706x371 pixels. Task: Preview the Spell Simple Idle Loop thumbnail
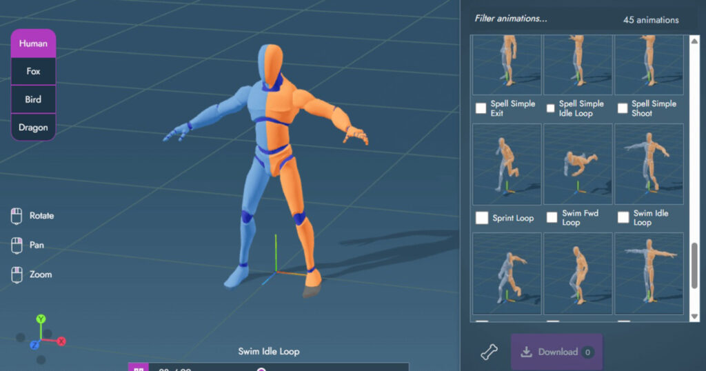coord(578,65)
